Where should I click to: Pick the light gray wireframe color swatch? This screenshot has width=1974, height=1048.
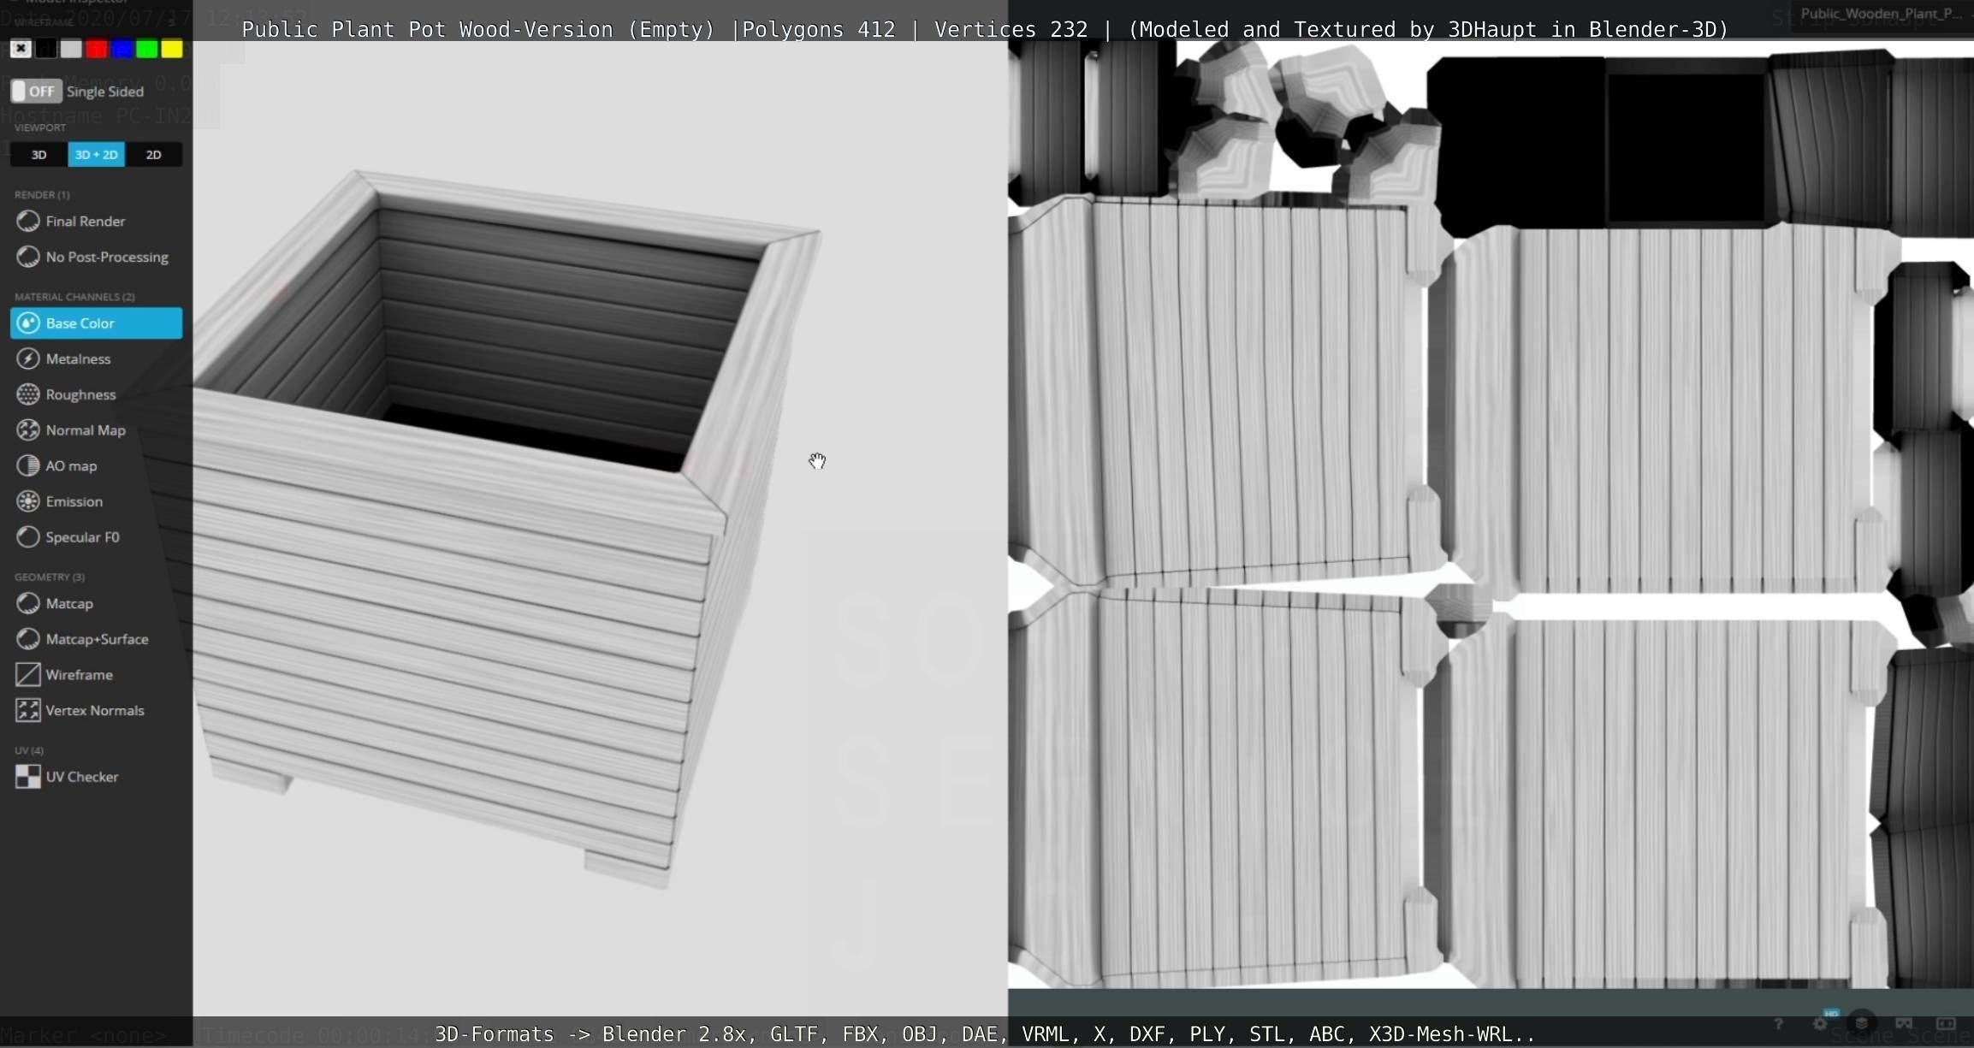click(71, 49)
